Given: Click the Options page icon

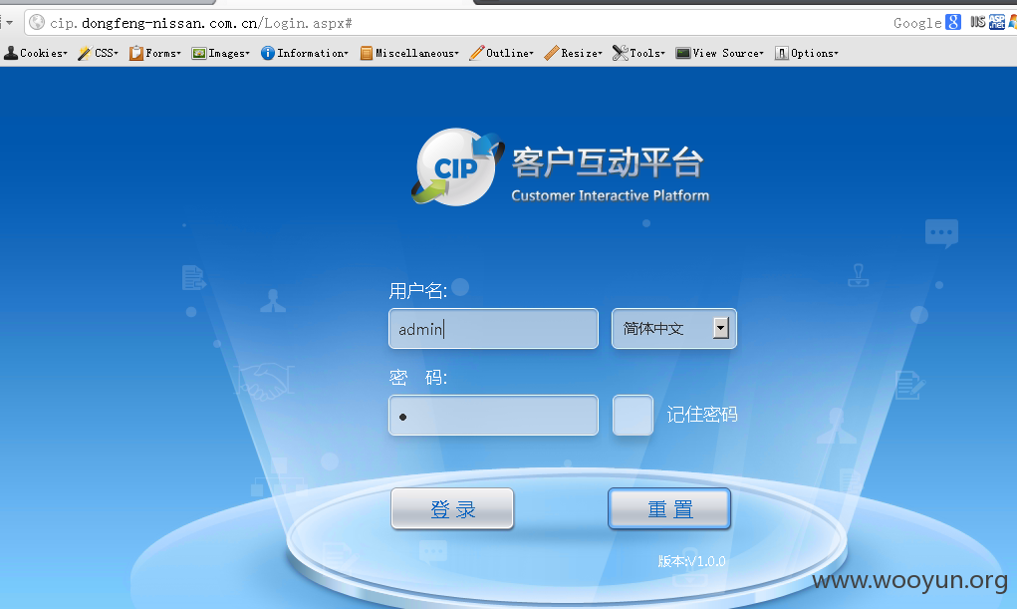Looking at the screenshot, I should tap(782, 53).
